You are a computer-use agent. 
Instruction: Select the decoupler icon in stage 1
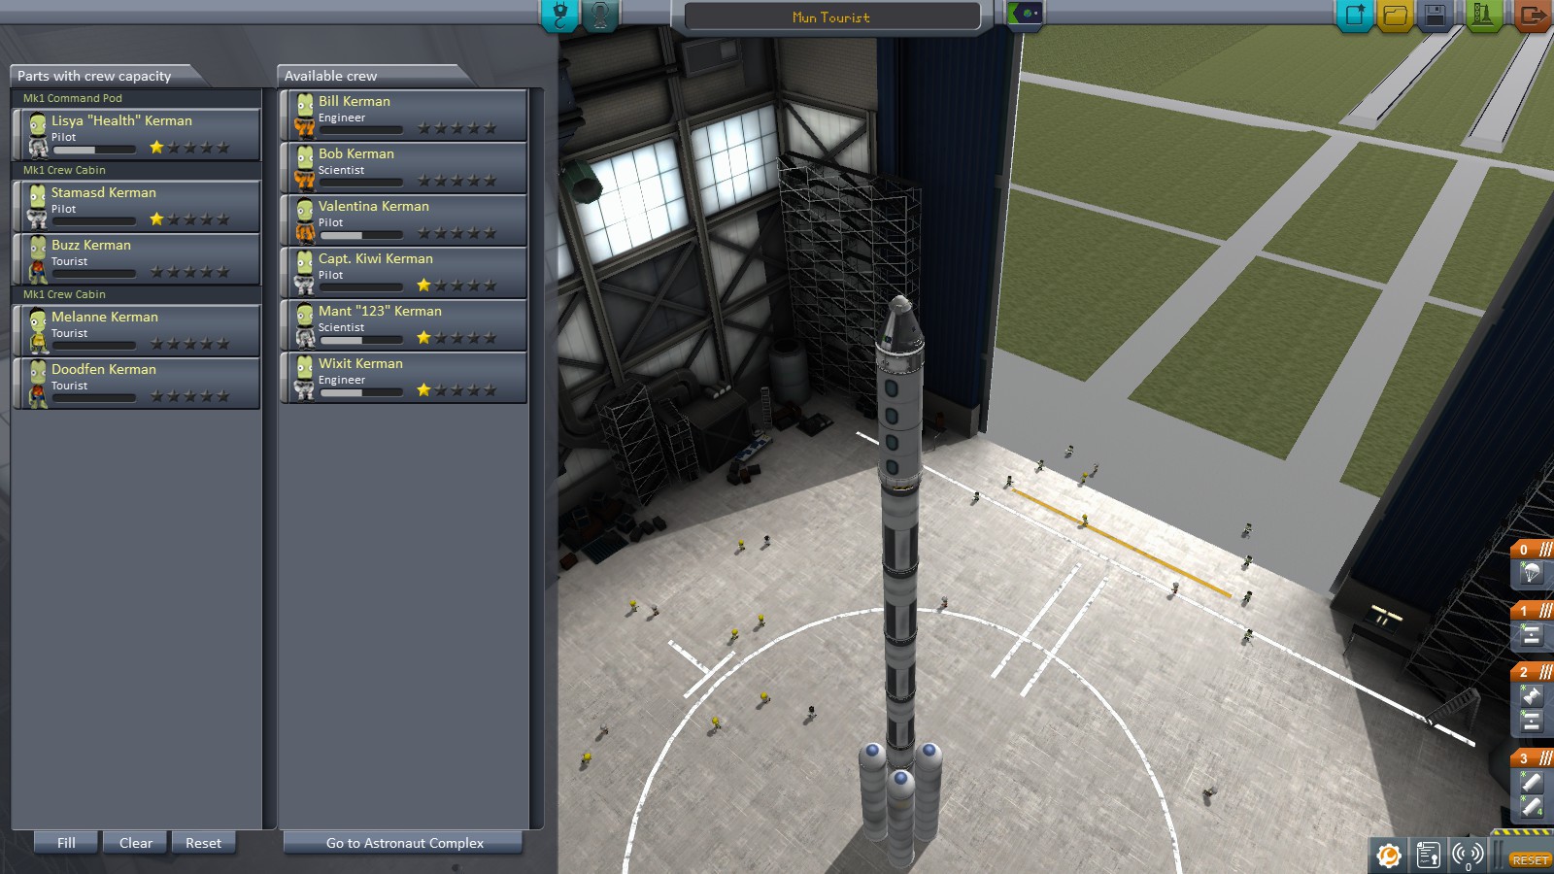click(x=1531, y=636)
